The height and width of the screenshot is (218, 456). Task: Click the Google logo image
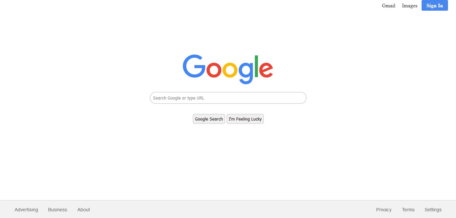tap(228, 69)
